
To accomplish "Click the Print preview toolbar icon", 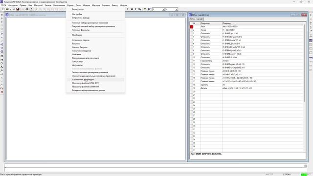I will tap(31, 9).
